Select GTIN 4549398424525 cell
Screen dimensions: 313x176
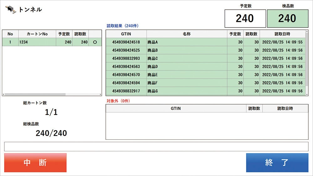[126, 50]
